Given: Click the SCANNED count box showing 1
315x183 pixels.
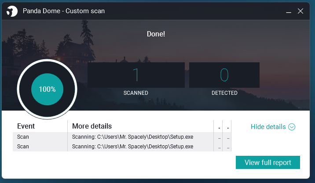Looking at the screenshot, I should [x=136, y=75].
